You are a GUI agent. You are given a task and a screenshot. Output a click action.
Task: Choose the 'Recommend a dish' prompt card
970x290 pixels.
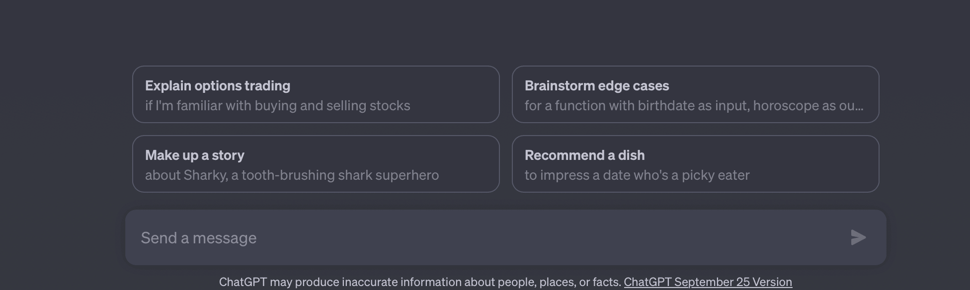(696, 164)
